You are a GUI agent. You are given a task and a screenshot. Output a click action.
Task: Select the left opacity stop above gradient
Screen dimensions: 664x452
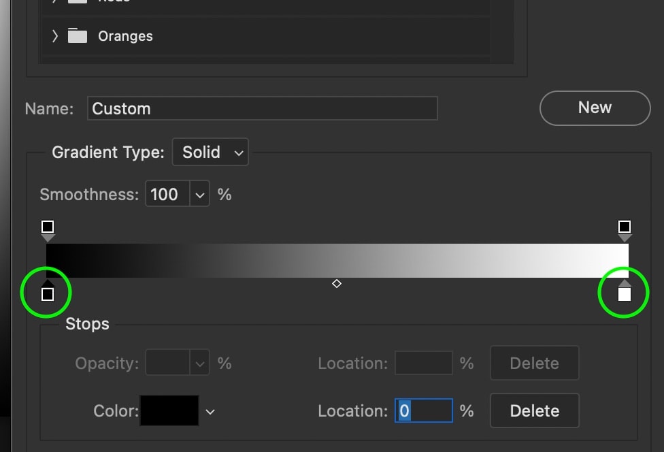48,227
